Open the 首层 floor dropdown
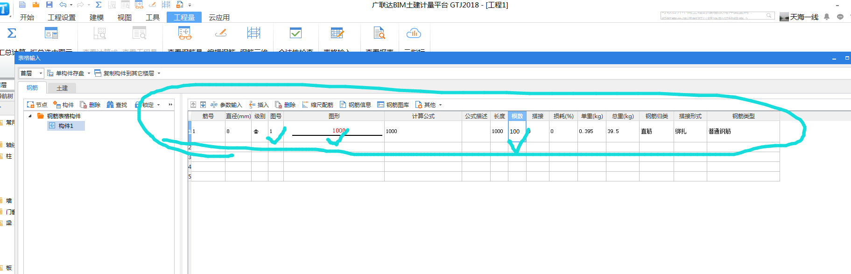 point(31,73)
